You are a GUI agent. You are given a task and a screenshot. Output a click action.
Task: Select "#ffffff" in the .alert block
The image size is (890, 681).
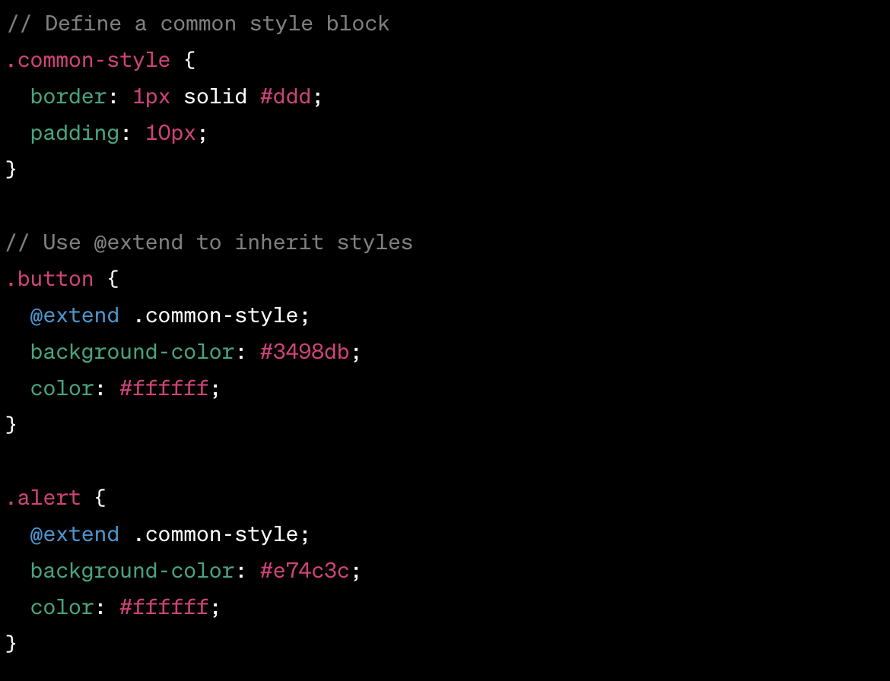[x=164, y=607]
